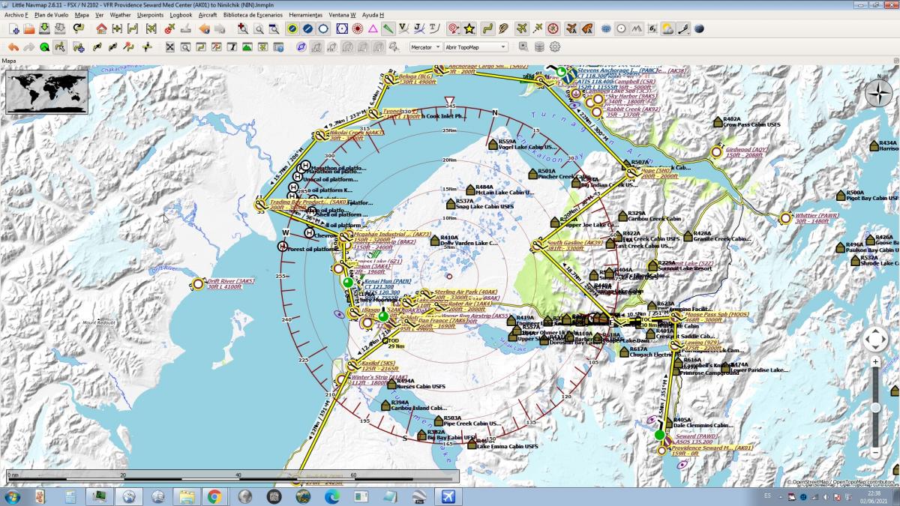
Task: Open the settings gear icon
Action: [555, 46]
